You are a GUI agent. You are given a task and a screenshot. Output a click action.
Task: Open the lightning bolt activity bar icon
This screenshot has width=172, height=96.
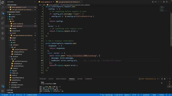(x=2, y=33)
